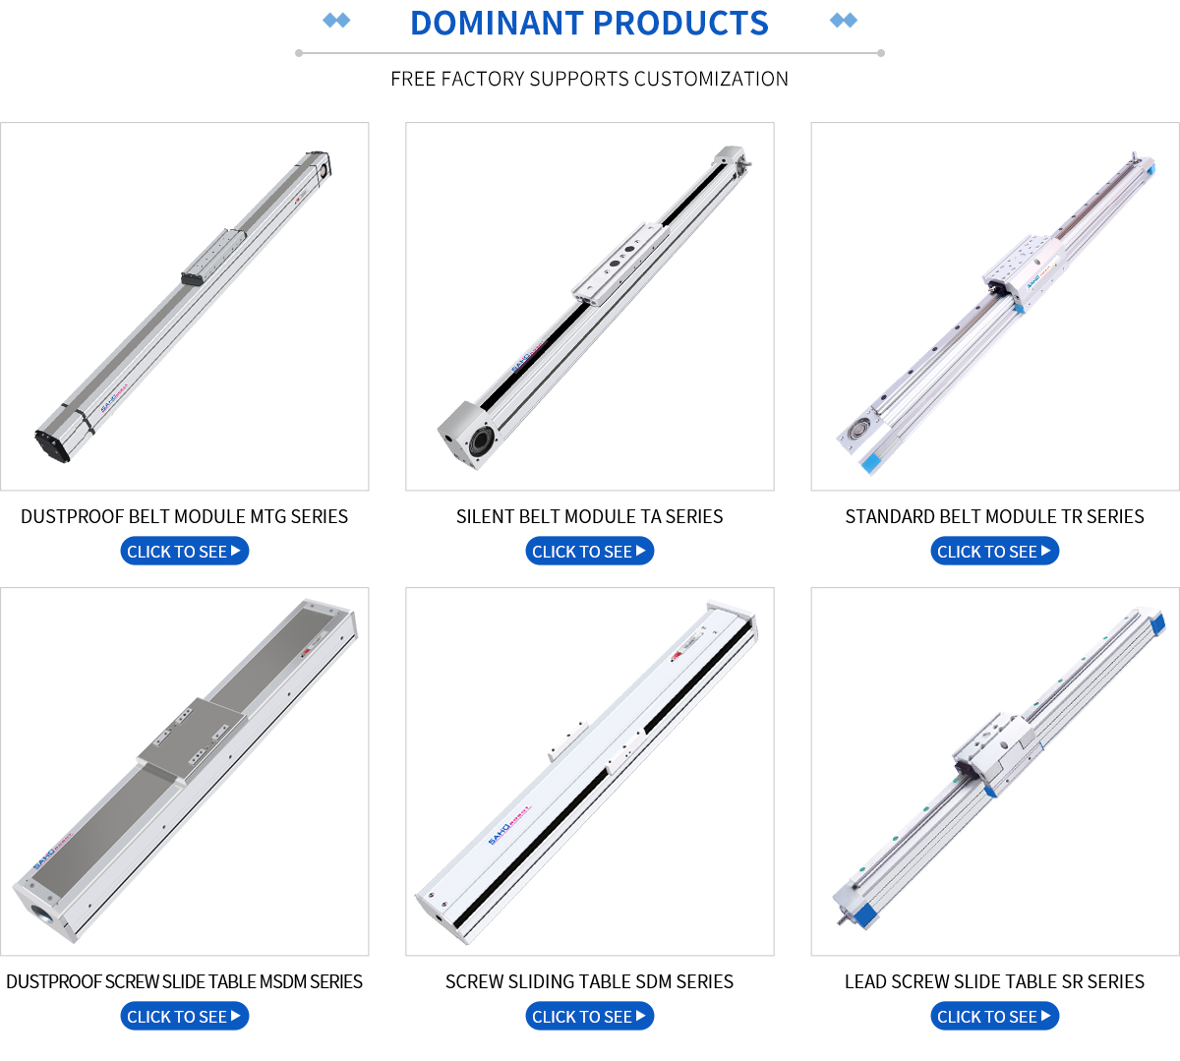Select the Dustproof Belt Module MTG Series title
Viewport: 1180px width, 1061px height.
(x=185, y=517)
